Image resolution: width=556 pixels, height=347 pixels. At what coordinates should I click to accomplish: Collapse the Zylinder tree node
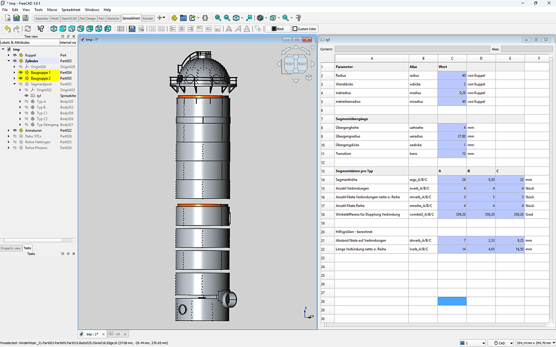click(x=8, y=61)
